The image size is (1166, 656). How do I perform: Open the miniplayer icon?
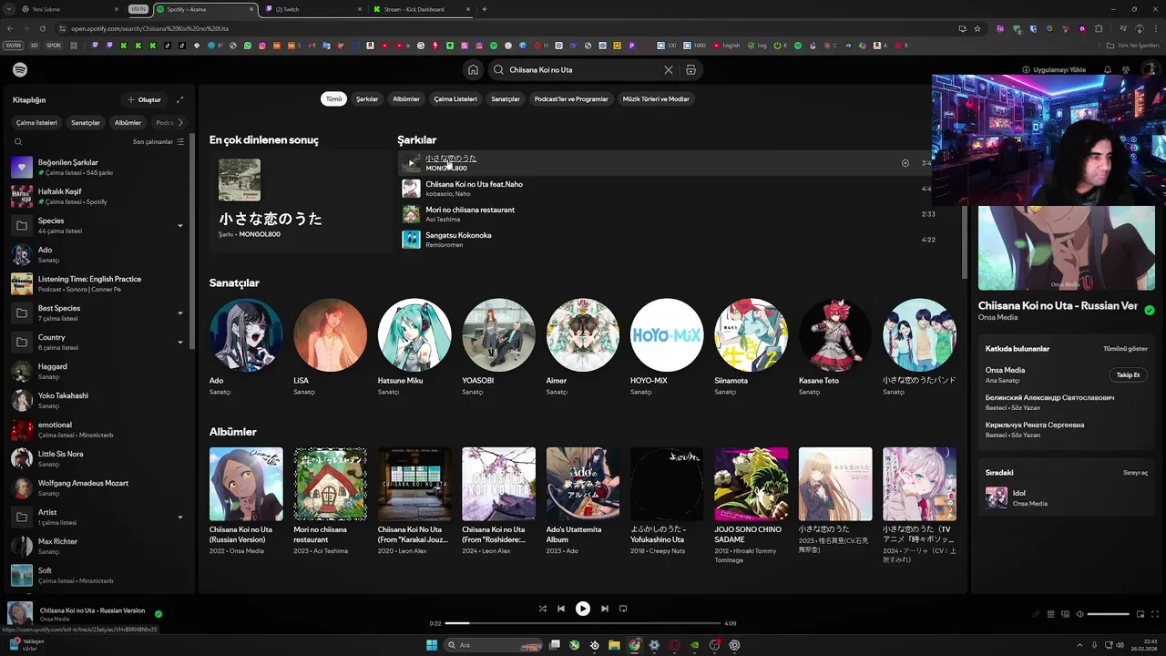point(1140,614)
